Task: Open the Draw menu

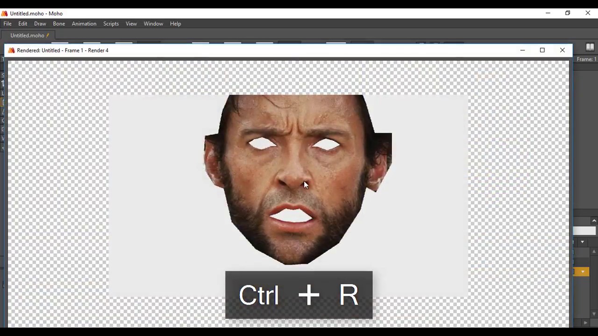Action: point(40,24)
